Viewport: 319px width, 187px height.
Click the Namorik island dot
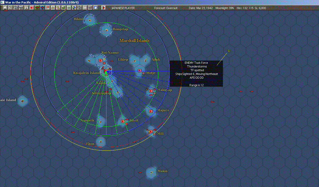coord(100,122)
